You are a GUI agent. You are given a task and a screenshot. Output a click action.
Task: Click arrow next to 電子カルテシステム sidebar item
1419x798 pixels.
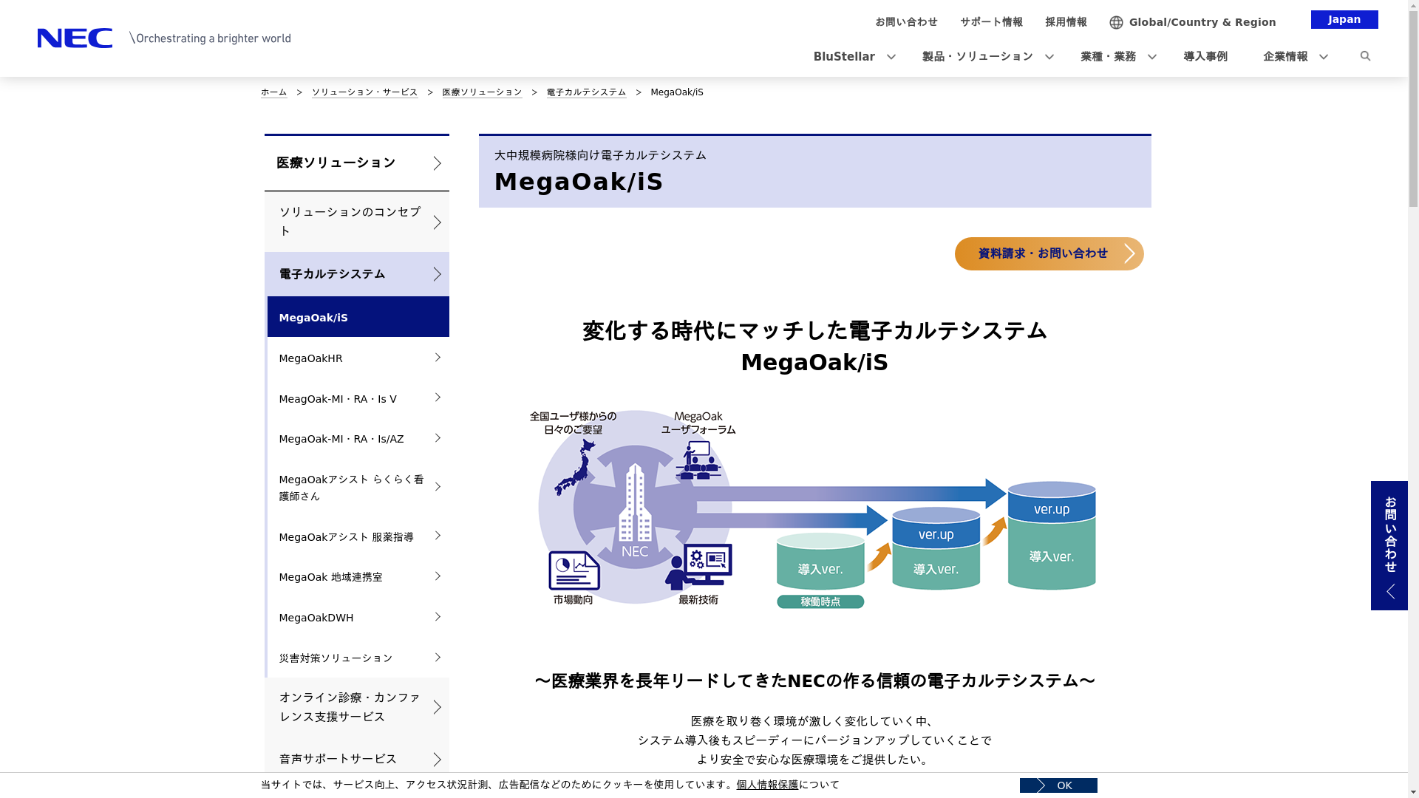(437, 274)
